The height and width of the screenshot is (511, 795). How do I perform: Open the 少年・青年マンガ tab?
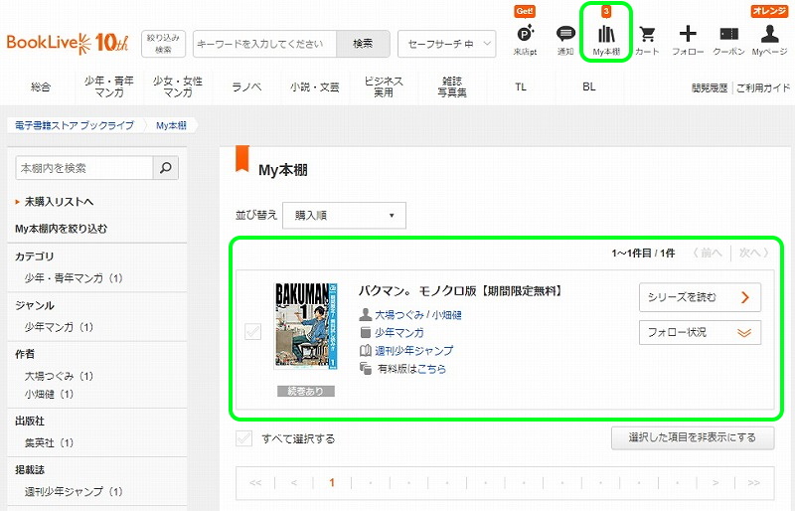click(109, 86)
